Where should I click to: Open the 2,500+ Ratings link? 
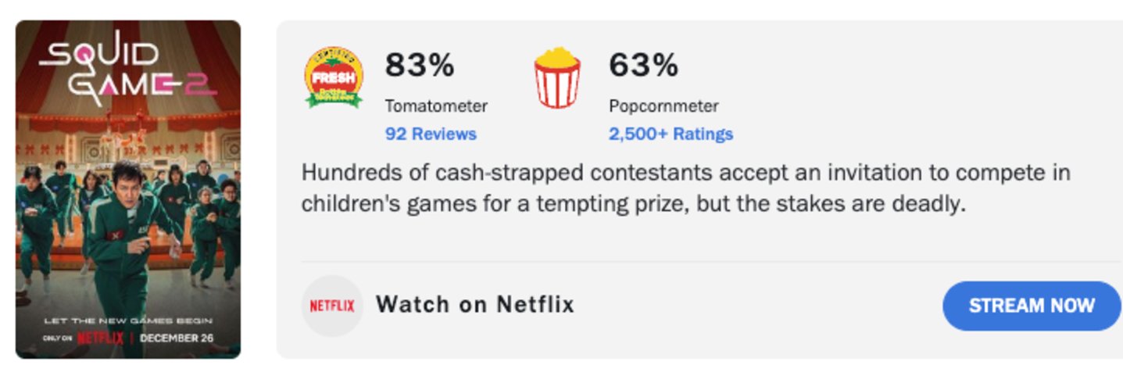tap(671, 134)
